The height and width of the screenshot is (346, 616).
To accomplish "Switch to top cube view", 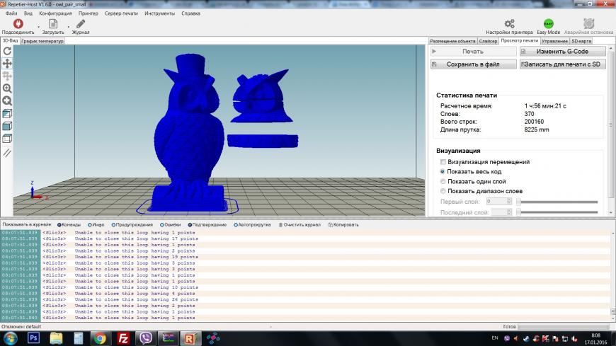I will pos(7,139).
